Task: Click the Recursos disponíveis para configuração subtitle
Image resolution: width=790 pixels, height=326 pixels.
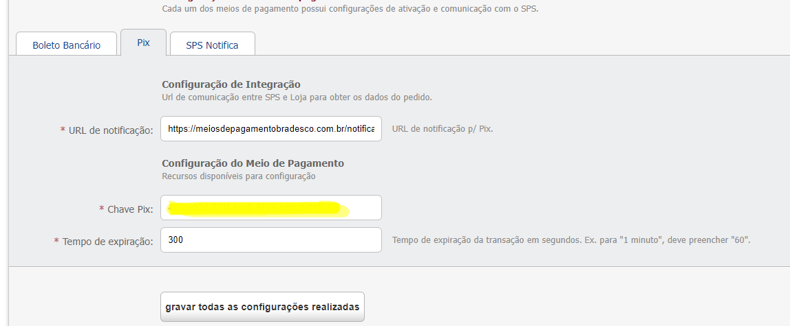Action: [238, 176]
